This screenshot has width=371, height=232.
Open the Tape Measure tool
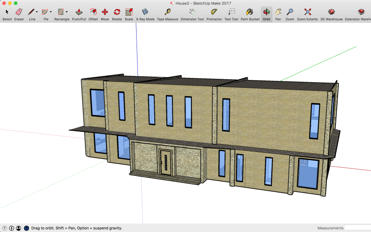point(168,12)
